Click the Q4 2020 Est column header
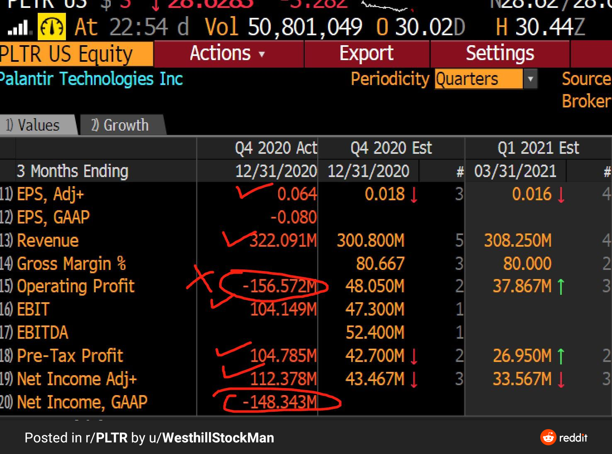 click(391, 148)
